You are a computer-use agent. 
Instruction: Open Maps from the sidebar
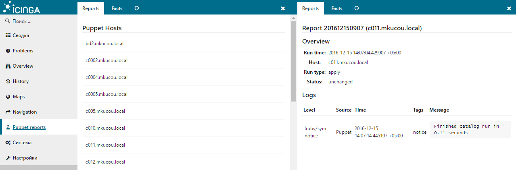pos(19,97)
